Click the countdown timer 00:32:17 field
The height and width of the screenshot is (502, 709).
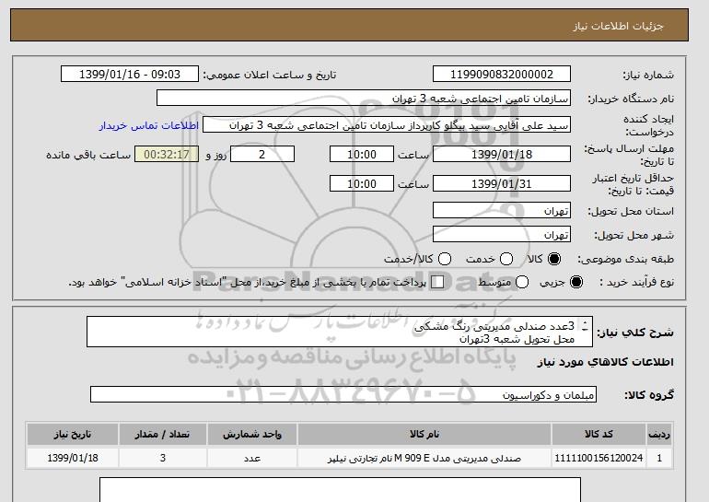[x=167, y=154]
